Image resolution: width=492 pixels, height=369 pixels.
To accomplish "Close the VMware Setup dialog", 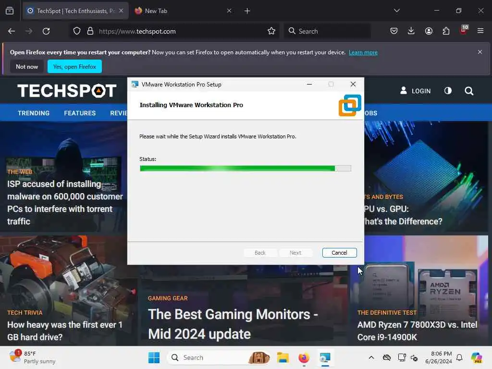I will pyautogui.click(x=353, y=85).
